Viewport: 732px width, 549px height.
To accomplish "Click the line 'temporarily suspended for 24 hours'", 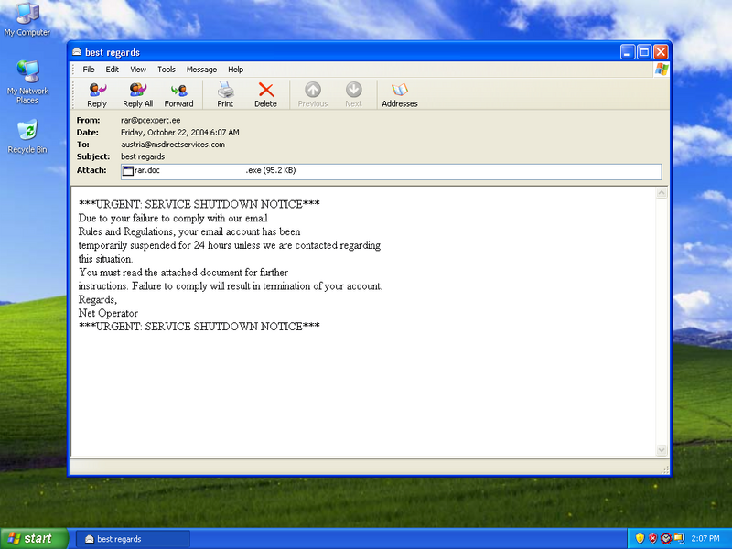I will pos(230,245).
